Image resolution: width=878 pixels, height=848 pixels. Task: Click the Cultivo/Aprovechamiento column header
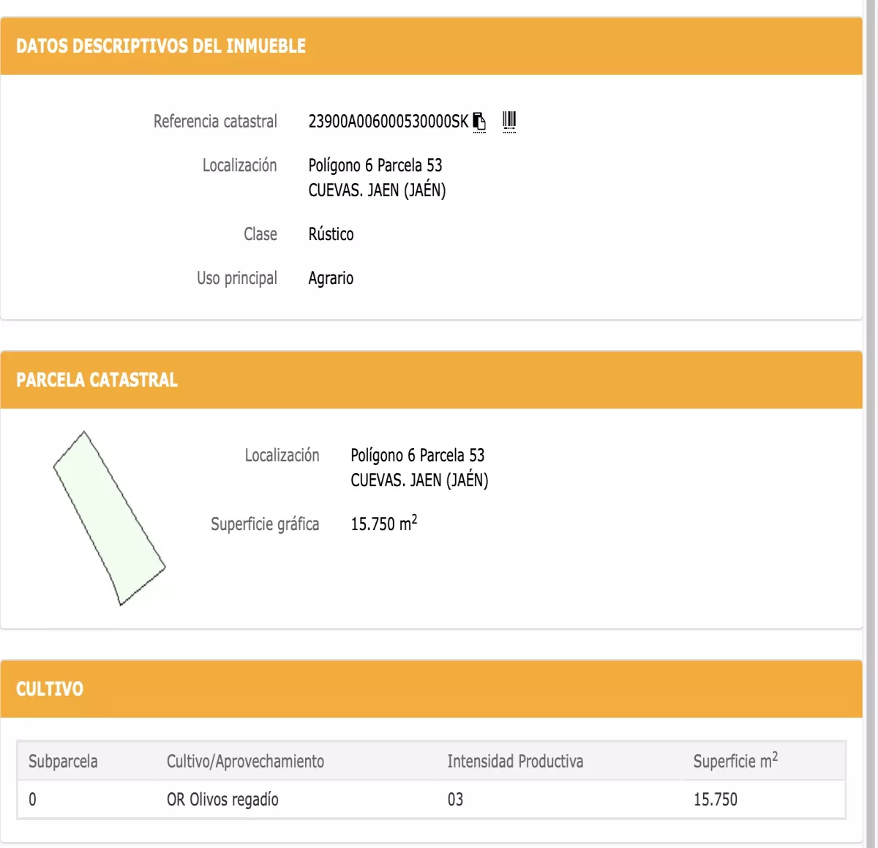[x=245, y=762]
